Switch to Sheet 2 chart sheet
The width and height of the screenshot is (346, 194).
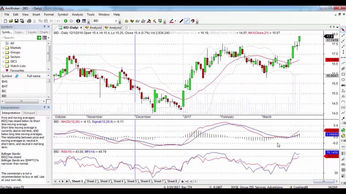click(91, 181)
